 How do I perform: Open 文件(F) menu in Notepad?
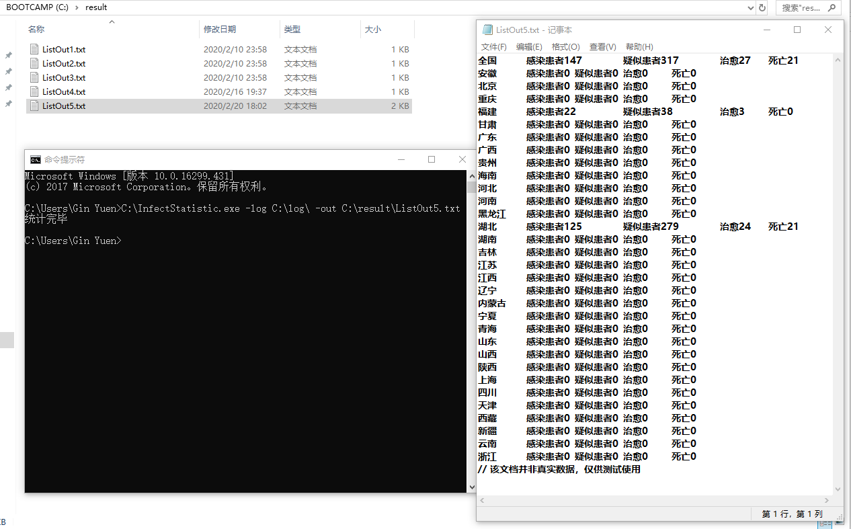(x=494, y=47)
